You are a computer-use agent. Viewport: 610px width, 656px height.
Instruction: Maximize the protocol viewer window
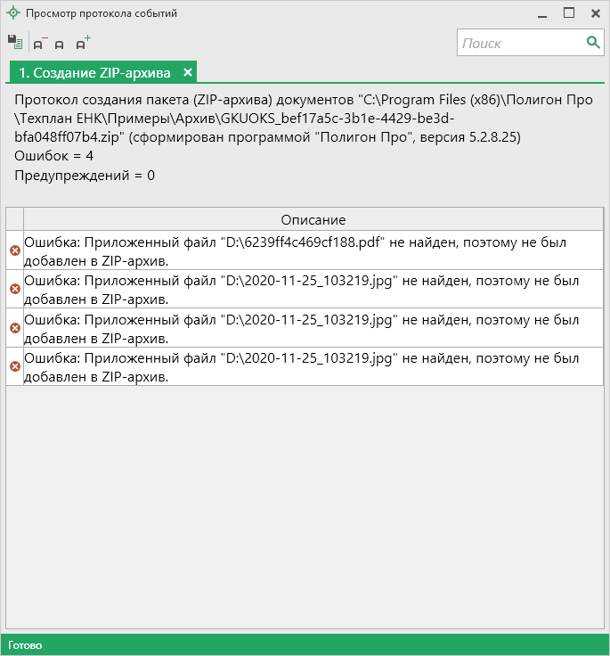click(569, 13)
